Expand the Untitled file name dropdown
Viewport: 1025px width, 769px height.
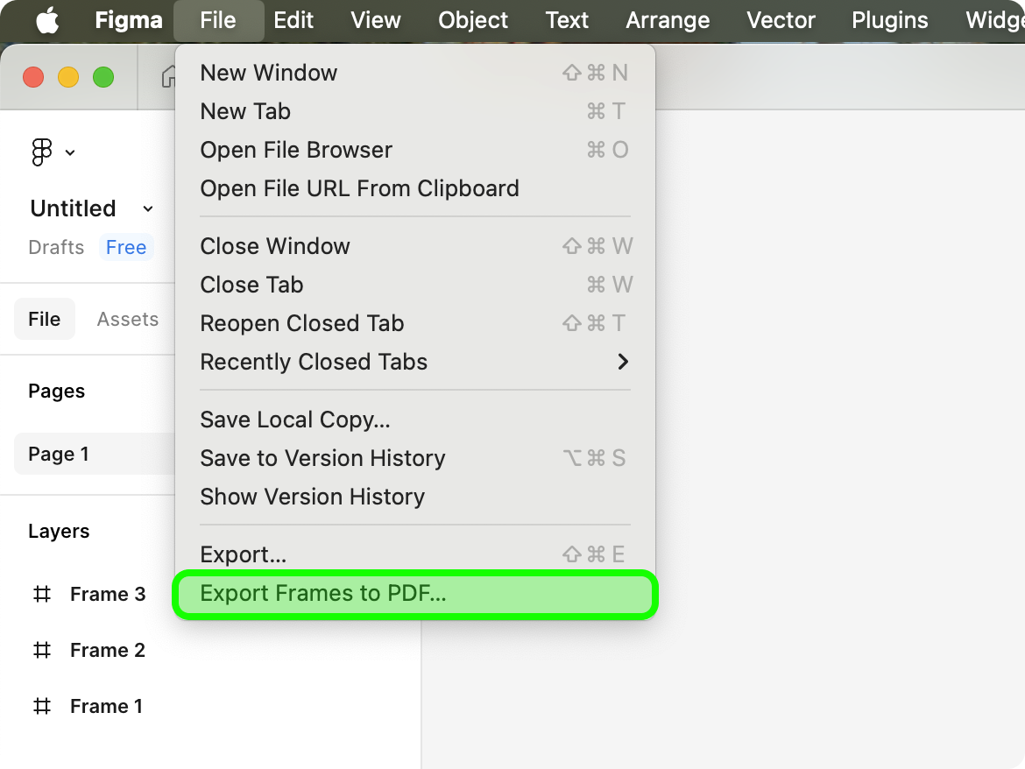point(148,209)
